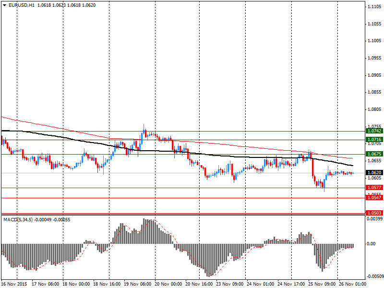Click the 0.00 zero level on MACD scale
The image size is (384, 288).
[x=371, y=244]
